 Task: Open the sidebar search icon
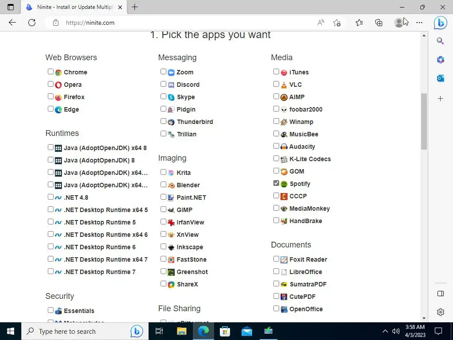440,41
